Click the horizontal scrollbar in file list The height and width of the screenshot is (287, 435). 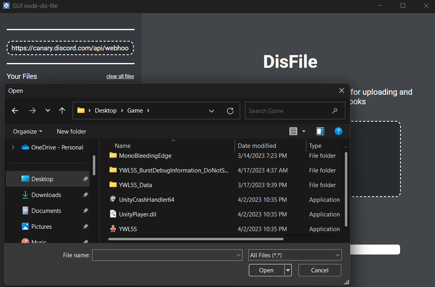tap(195, 239)
